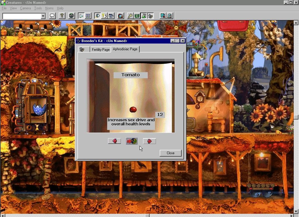
Task: Open the toolbar combo box dropdown arrow
Action: 43,16
